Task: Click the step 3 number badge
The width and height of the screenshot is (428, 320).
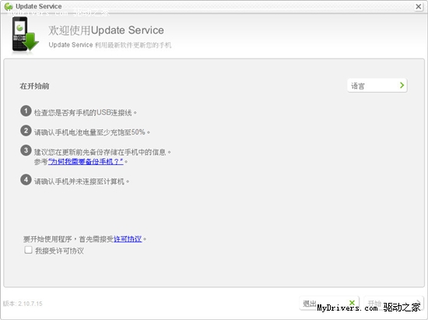Action: tap(26, 150)
